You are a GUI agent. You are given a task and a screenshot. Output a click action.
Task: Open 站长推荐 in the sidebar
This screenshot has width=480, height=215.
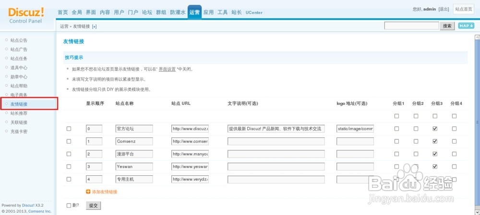(19, 113)
